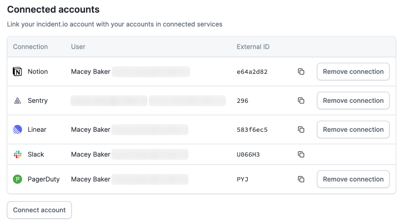Copy the Sentry external ID
The height and width of the screenshot is (223, 401).
(x=301, y=101)
